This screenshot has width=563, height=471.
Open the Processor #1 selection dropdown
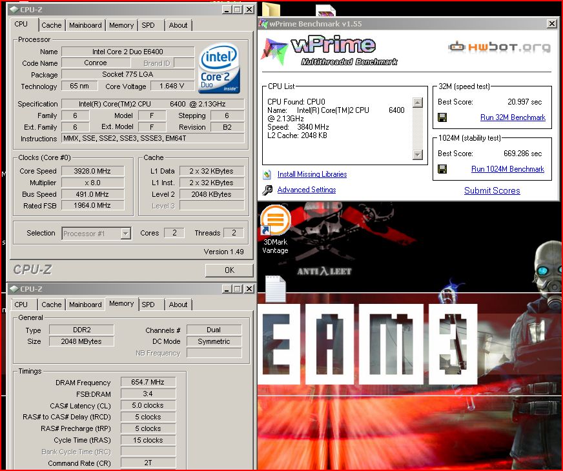coord(125,234)
